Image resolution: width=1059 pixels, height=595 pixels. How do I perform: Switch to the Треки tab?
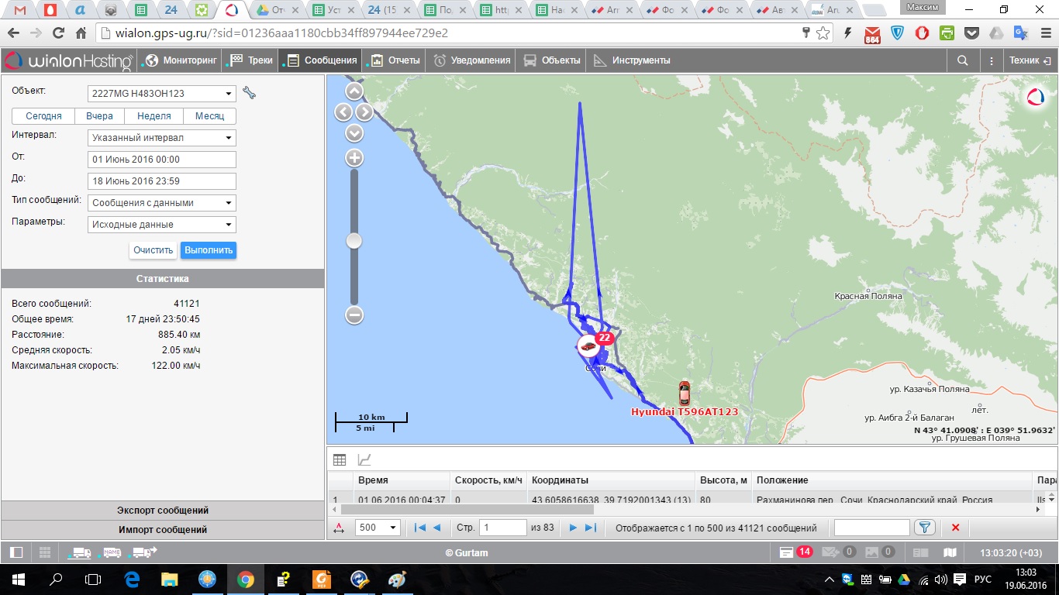[x=251, y=60]
